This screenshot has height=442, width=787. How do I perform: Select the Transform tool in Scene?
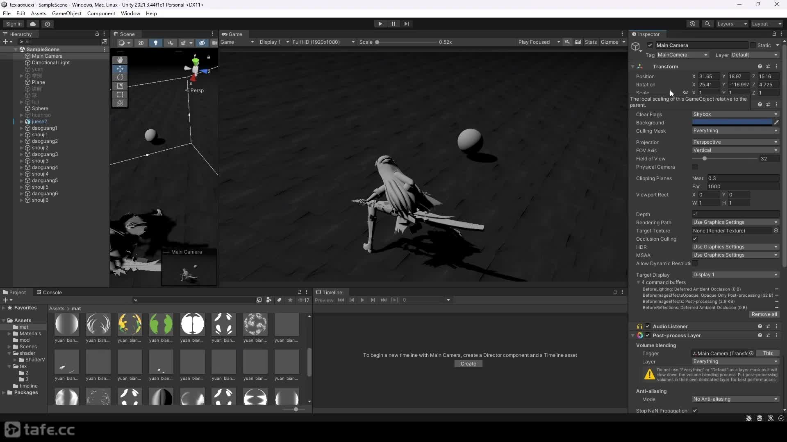(x=120, y=103)
